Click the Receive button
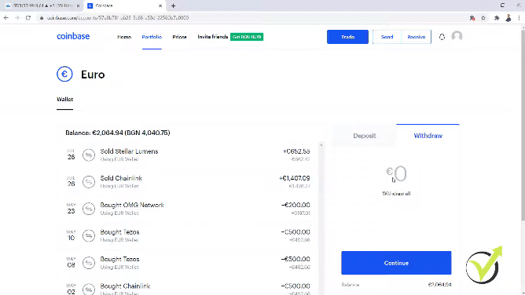 click(417, 37)
